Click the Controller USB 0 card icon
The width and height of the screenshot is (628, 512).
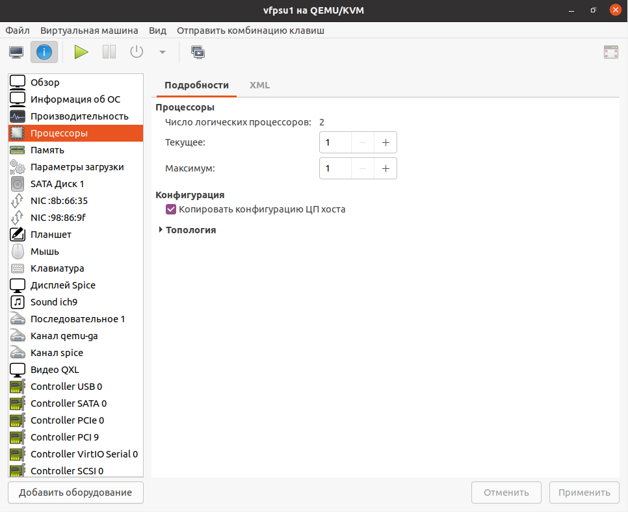click(x=18, y=387)
